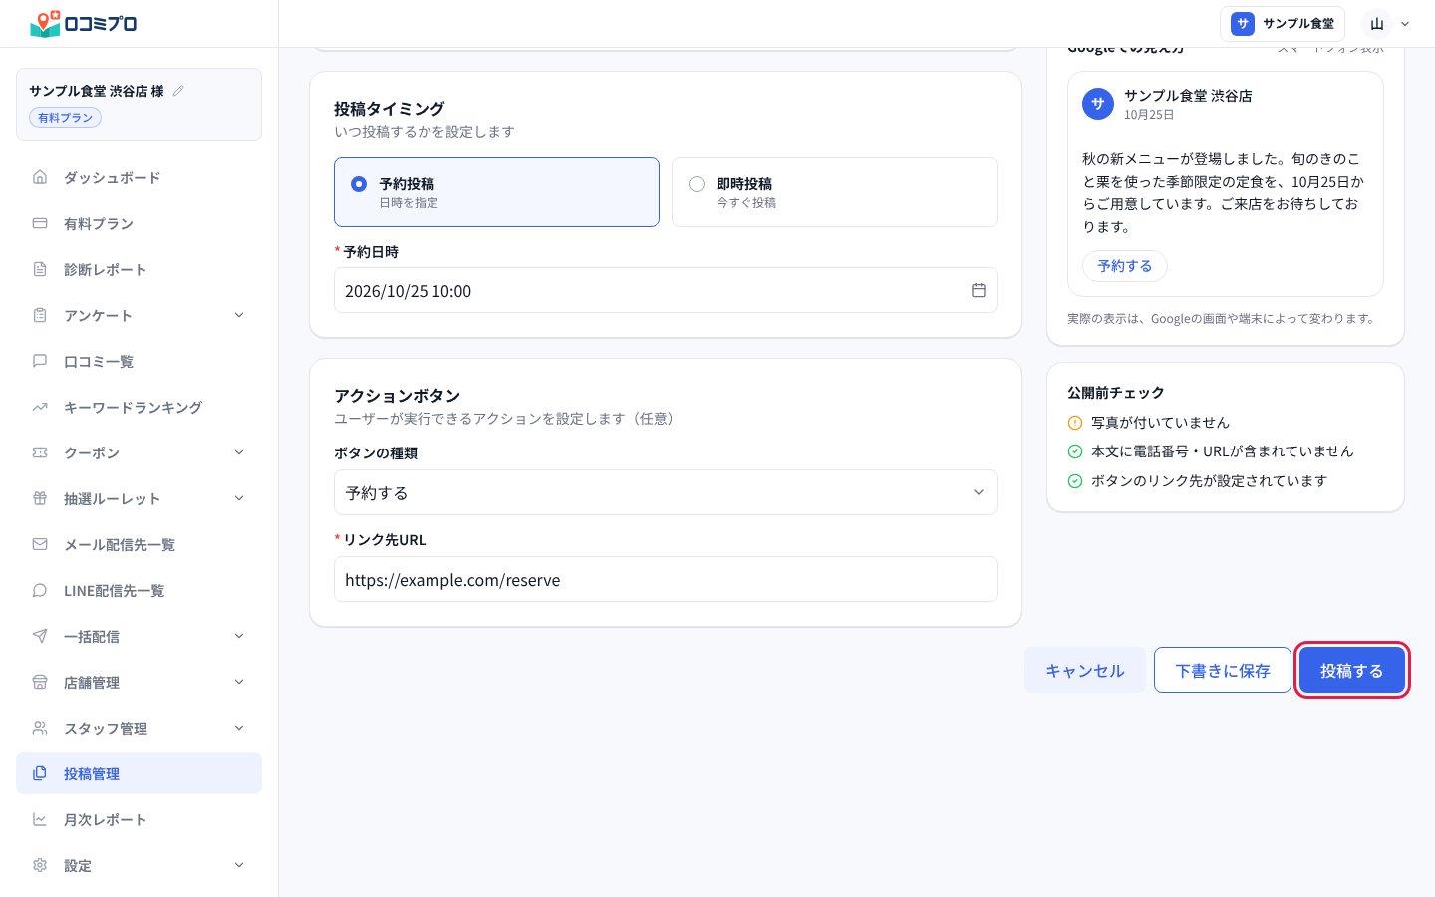Click the アンケート clipboard icon

(40, 315)
